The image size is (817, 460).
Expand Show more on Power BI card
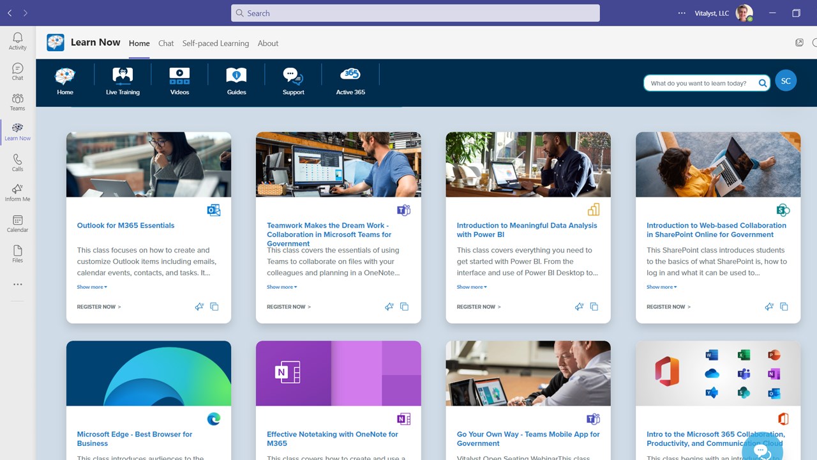(x=472, y=287)
